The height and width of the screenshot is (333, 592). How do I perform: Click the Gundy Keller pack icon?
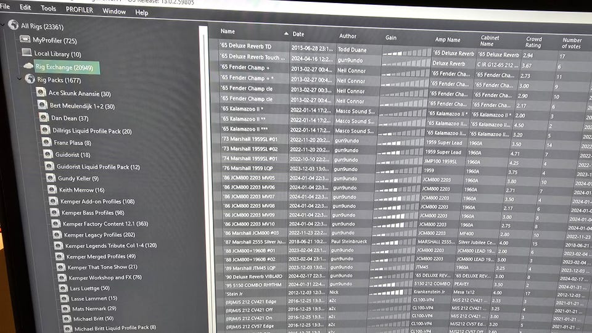click(x=51, y=178)
